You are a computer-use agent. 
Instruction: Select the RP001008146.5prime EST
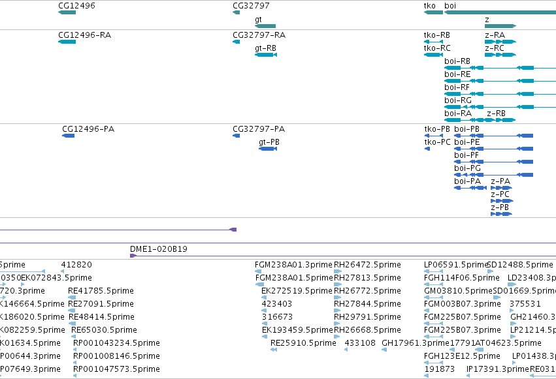(75, 363)
